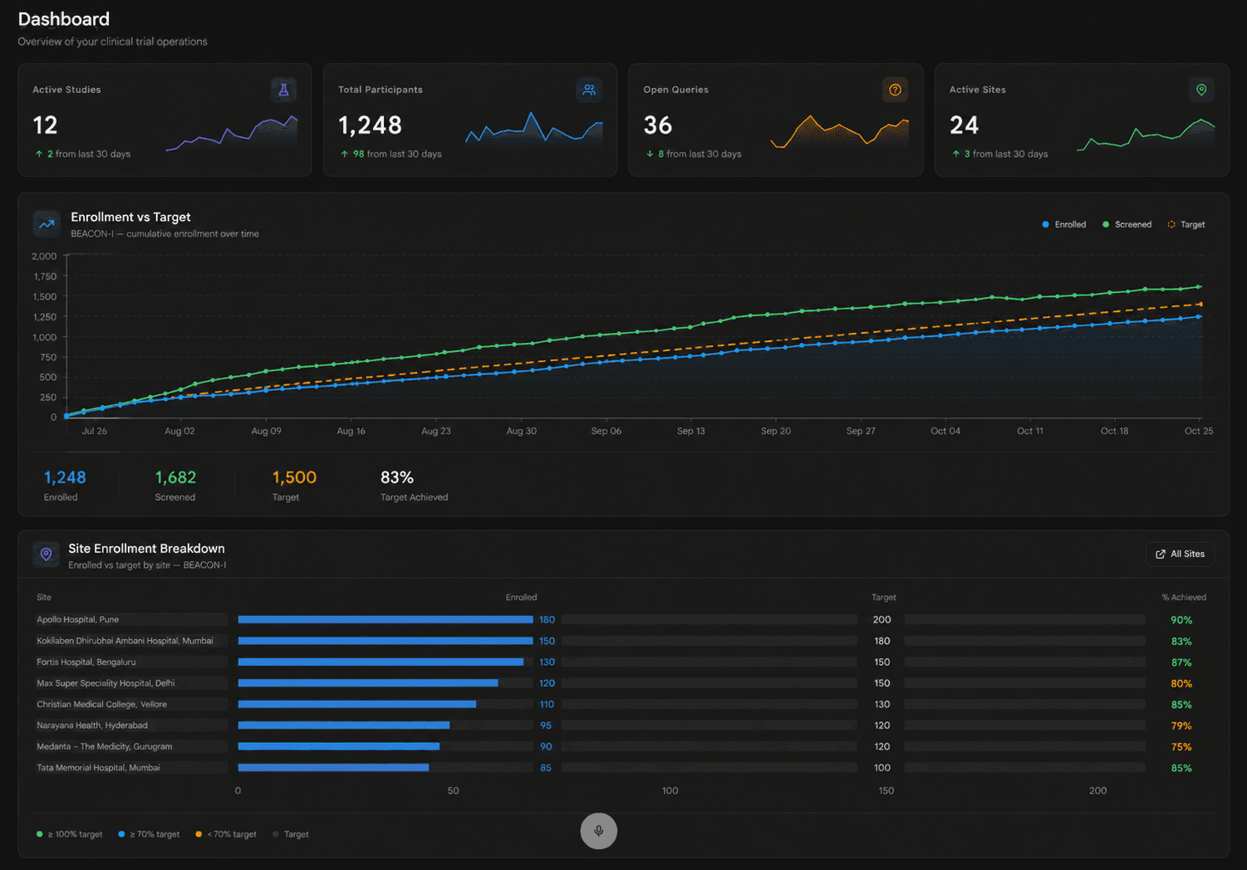The image size is (1247, 870).
Task: Click the 79% achieved value for Narayana Health
Action: pyautogui.click(x=1181, y=726)
